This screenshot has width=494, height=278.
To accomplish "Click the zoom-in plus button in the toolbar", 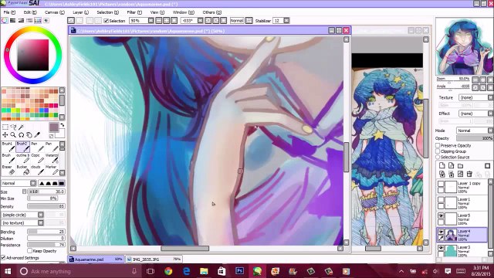I will 167,21.
